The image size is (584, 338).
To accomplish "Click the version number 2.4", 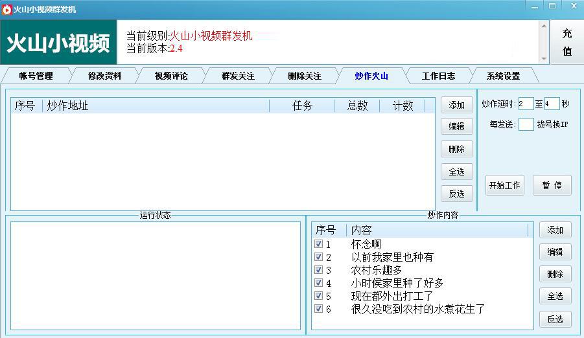I will coord(176,49).
